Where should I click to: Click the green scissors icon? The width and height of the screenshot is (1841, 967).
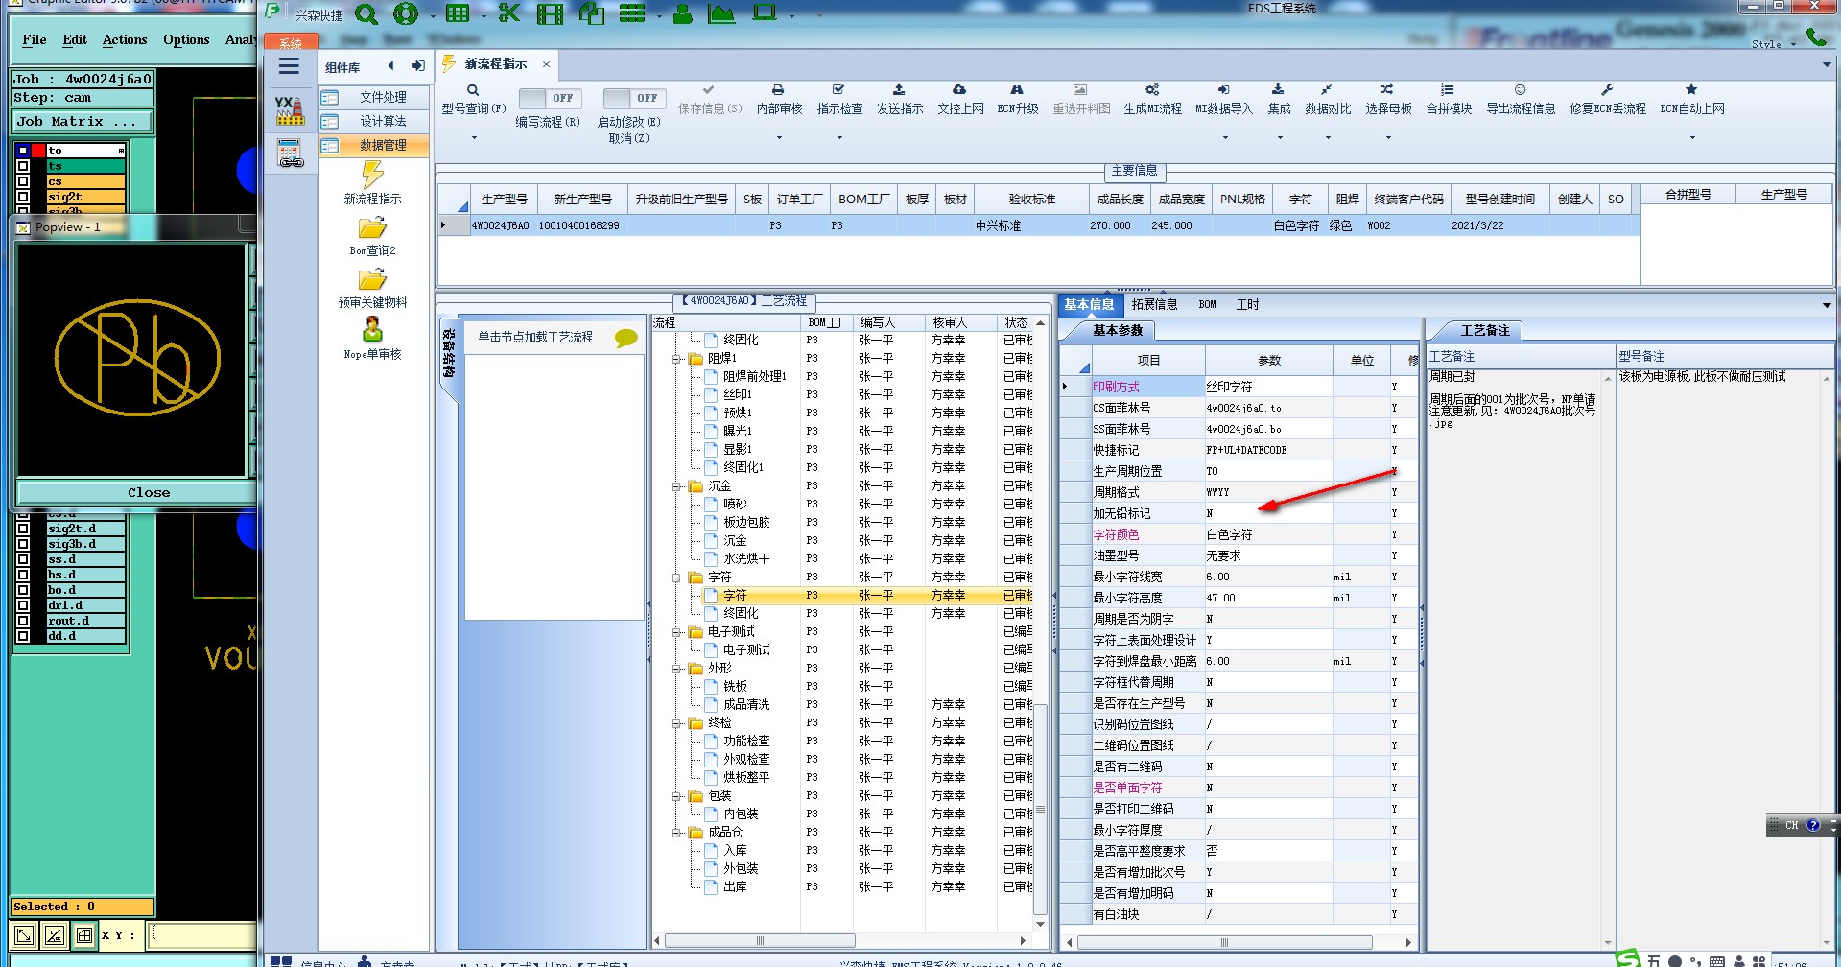509,13
